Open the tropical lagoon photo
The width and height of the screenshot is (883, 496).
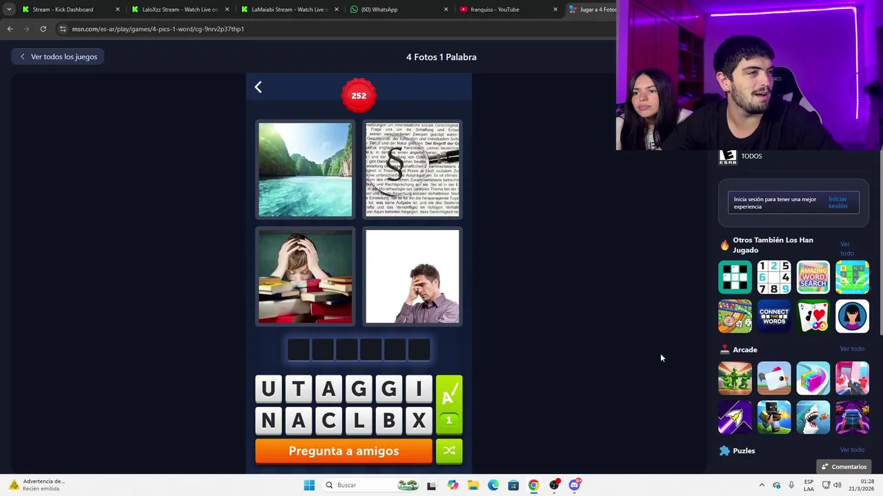(x=305, y=169)
